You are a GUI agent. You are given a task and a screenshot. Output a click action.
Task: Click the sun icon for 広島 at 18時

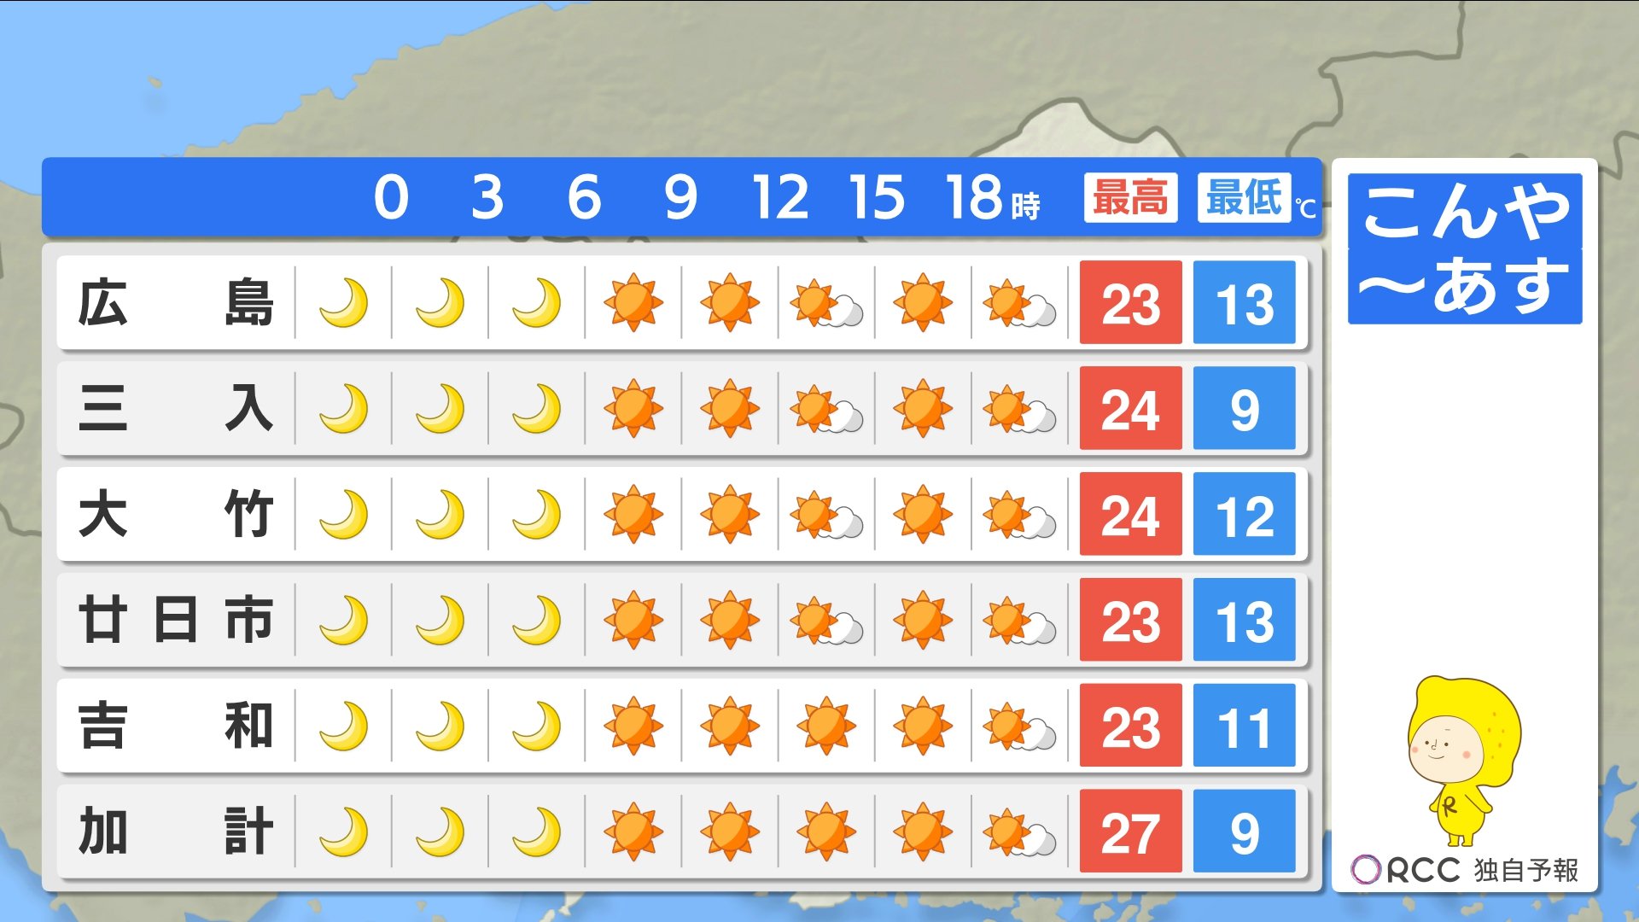click(x=922, y=302)
